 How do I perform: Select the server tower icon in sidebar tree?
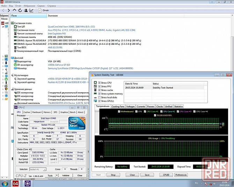(6, 63)
